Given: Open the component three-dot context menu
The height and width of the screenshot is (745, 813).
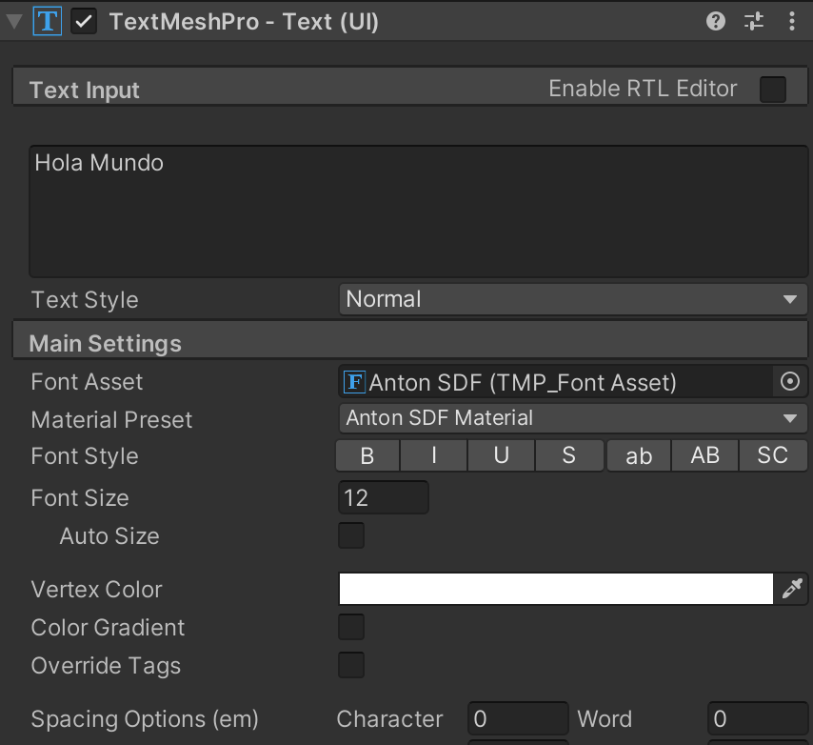Looking at the screenshot, I should [x=793, y=21].
